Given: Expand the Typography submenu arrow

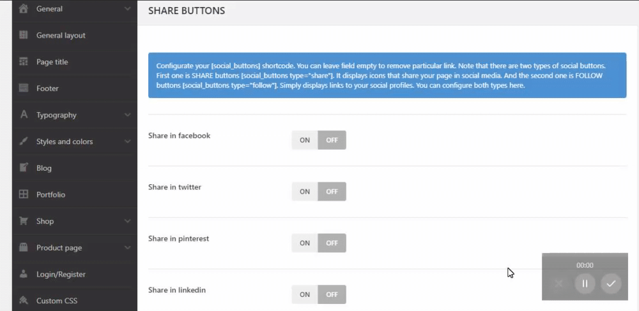Looking at the screenshot, I should [x=127, y=115].
